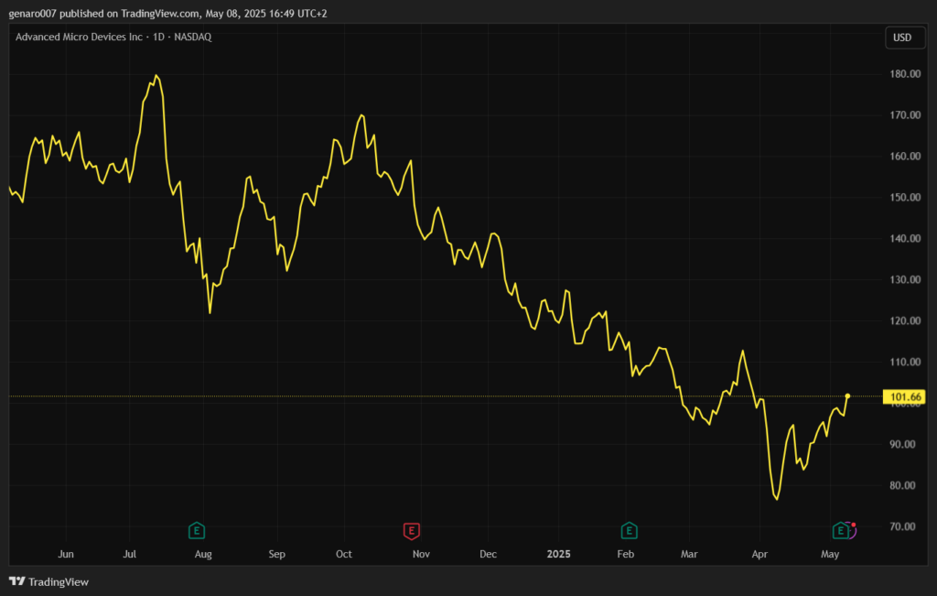Viewport: 937px width, 596px height.
Task: Click the green earnings marker near August
Action: (196, 530)
